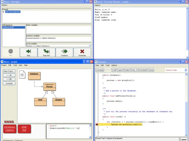Screen dimensions: 189x141
Task: Click the Step Into button
Action: (x=46, y=52)
